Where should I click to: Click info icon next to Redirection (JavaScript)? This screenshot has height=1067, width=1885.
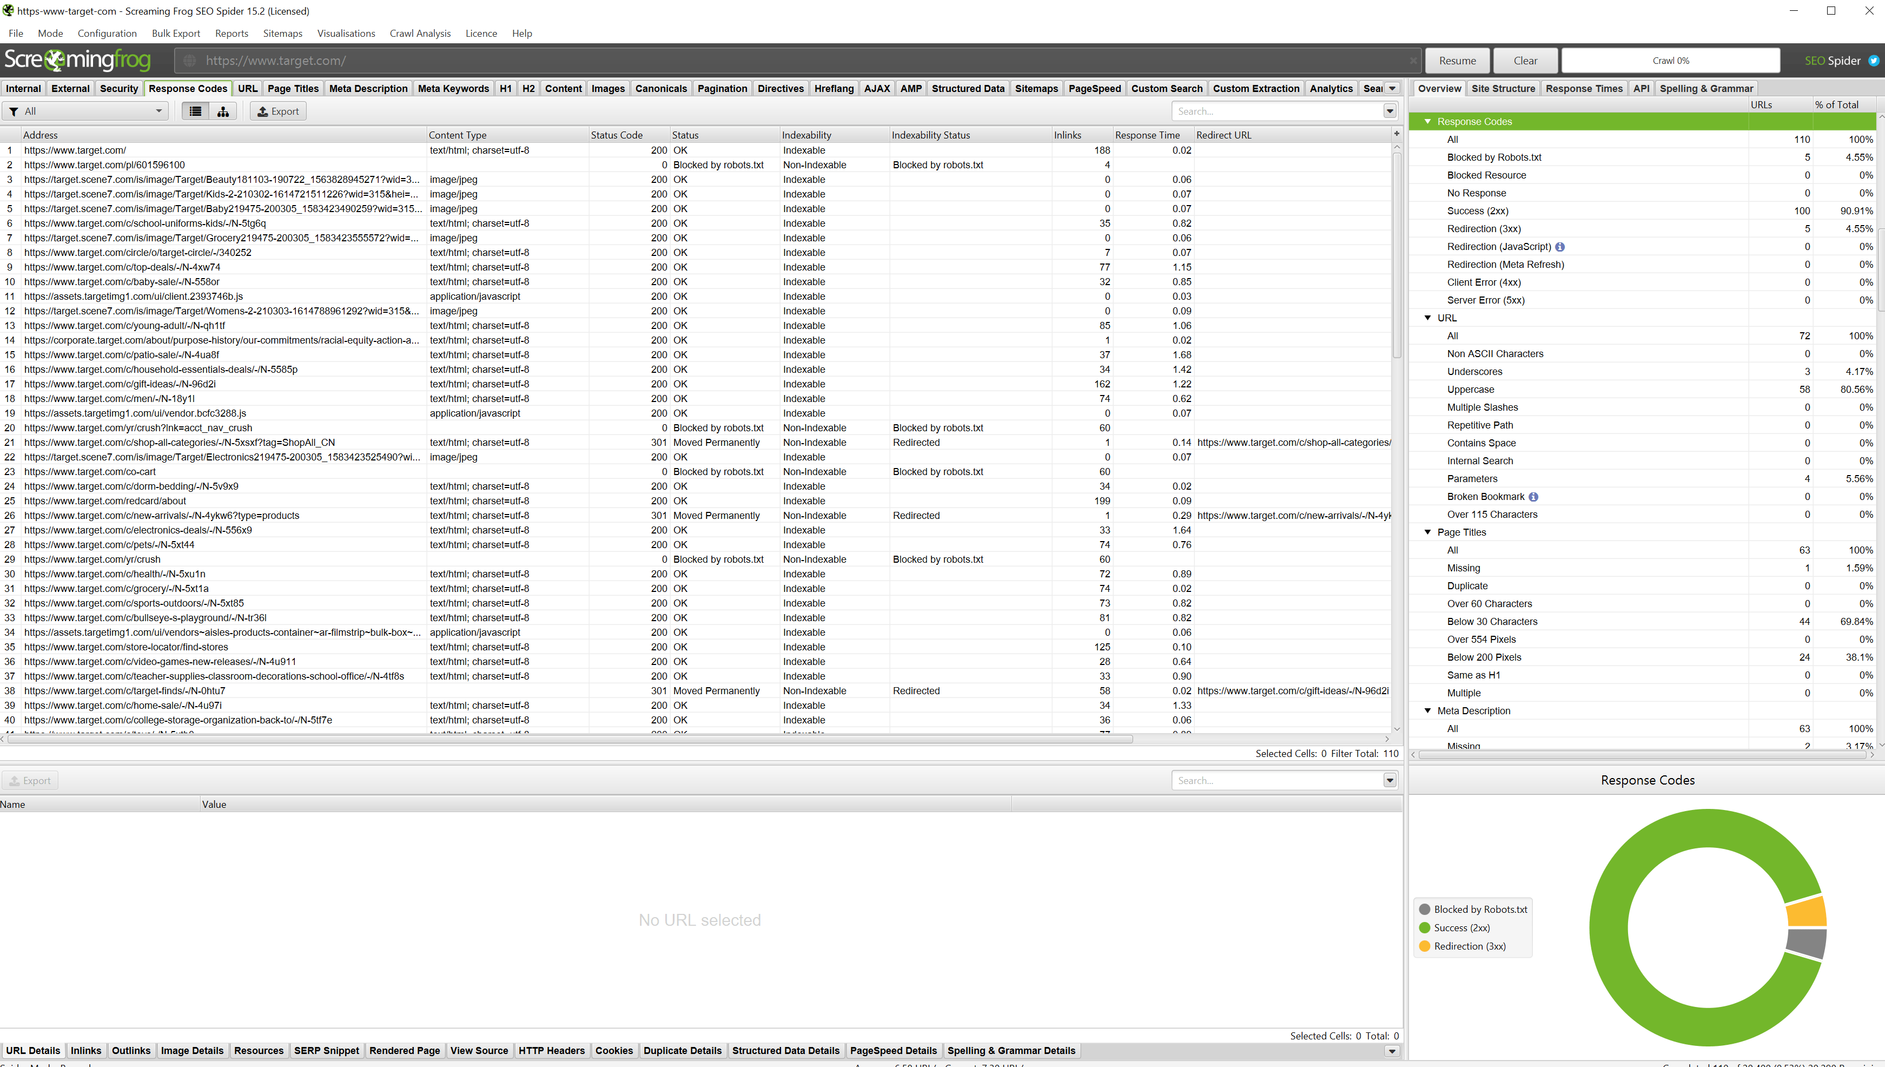coord(1560,247)
